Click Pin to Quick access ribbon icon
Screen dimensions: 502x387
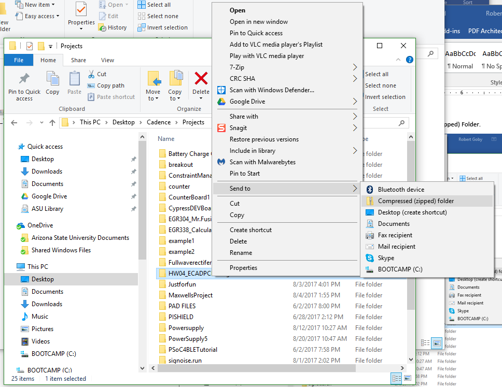(24, 79)
